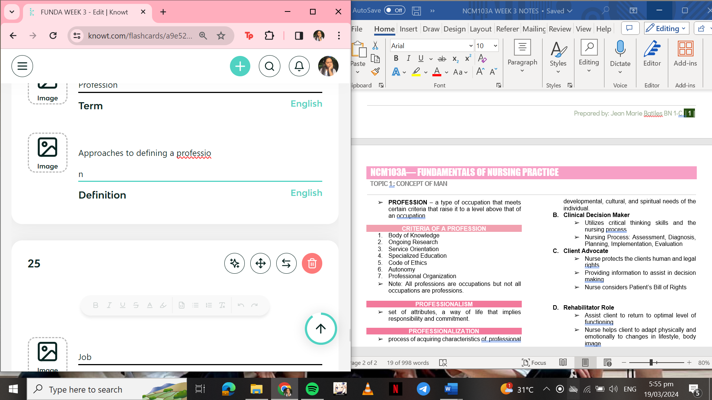The image size is (712, 400).
Task: Toggle Superscript in Word ribbon
Action: pos(468,58)
